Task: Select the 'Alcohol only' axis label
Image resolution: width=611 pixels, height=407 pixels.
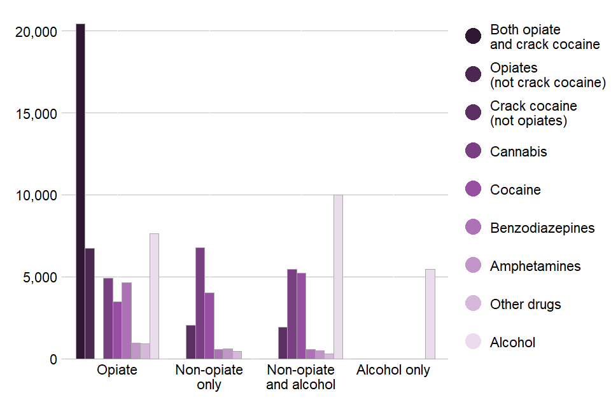Action: point(393,370)
